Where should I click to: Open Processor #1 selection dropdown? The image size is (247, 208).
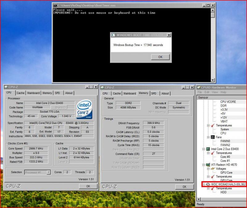click(49, 172)
